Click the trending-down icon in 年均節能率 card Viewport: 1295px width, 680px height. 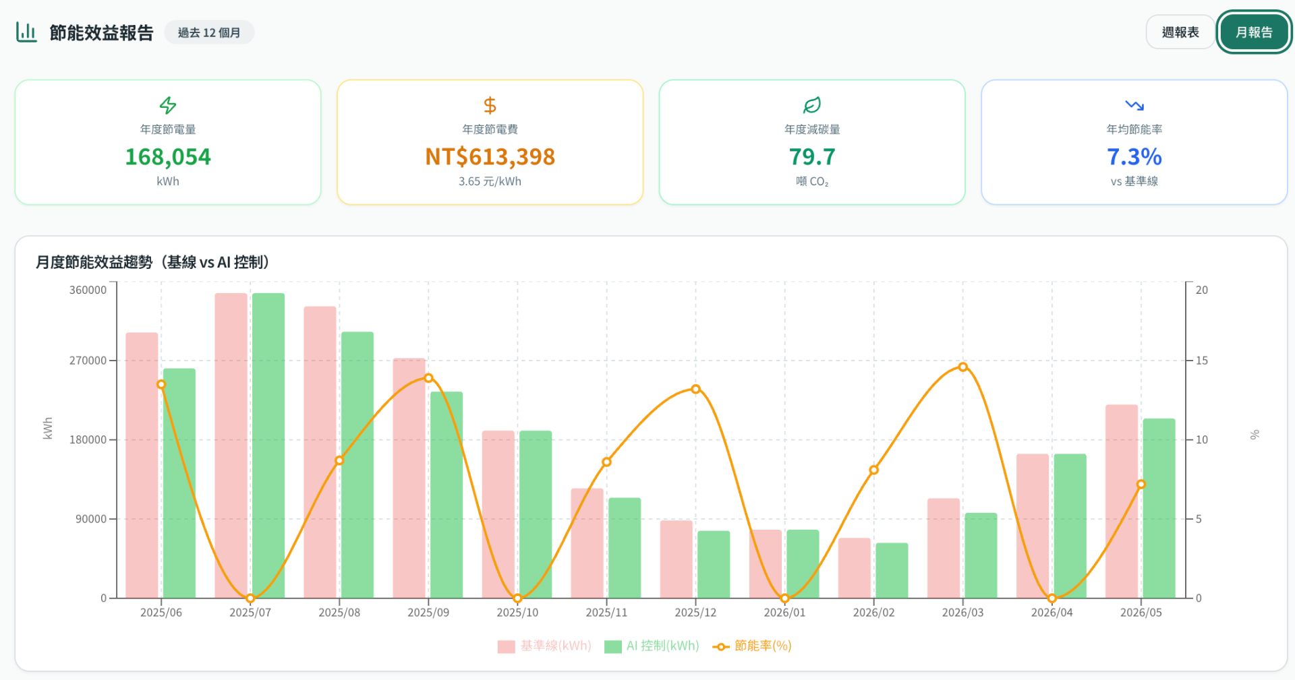coord(1134,105)
